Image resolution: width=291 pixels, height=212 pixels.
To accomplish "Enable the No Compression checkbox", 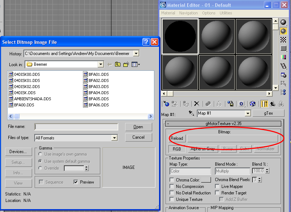I will 172,186.
